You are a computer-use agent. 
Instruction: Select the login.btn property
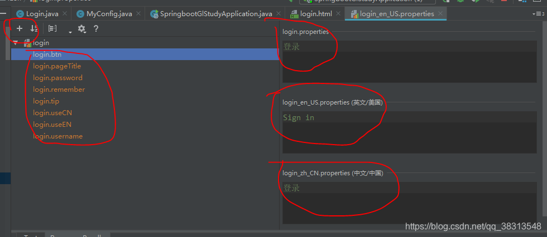145,54
